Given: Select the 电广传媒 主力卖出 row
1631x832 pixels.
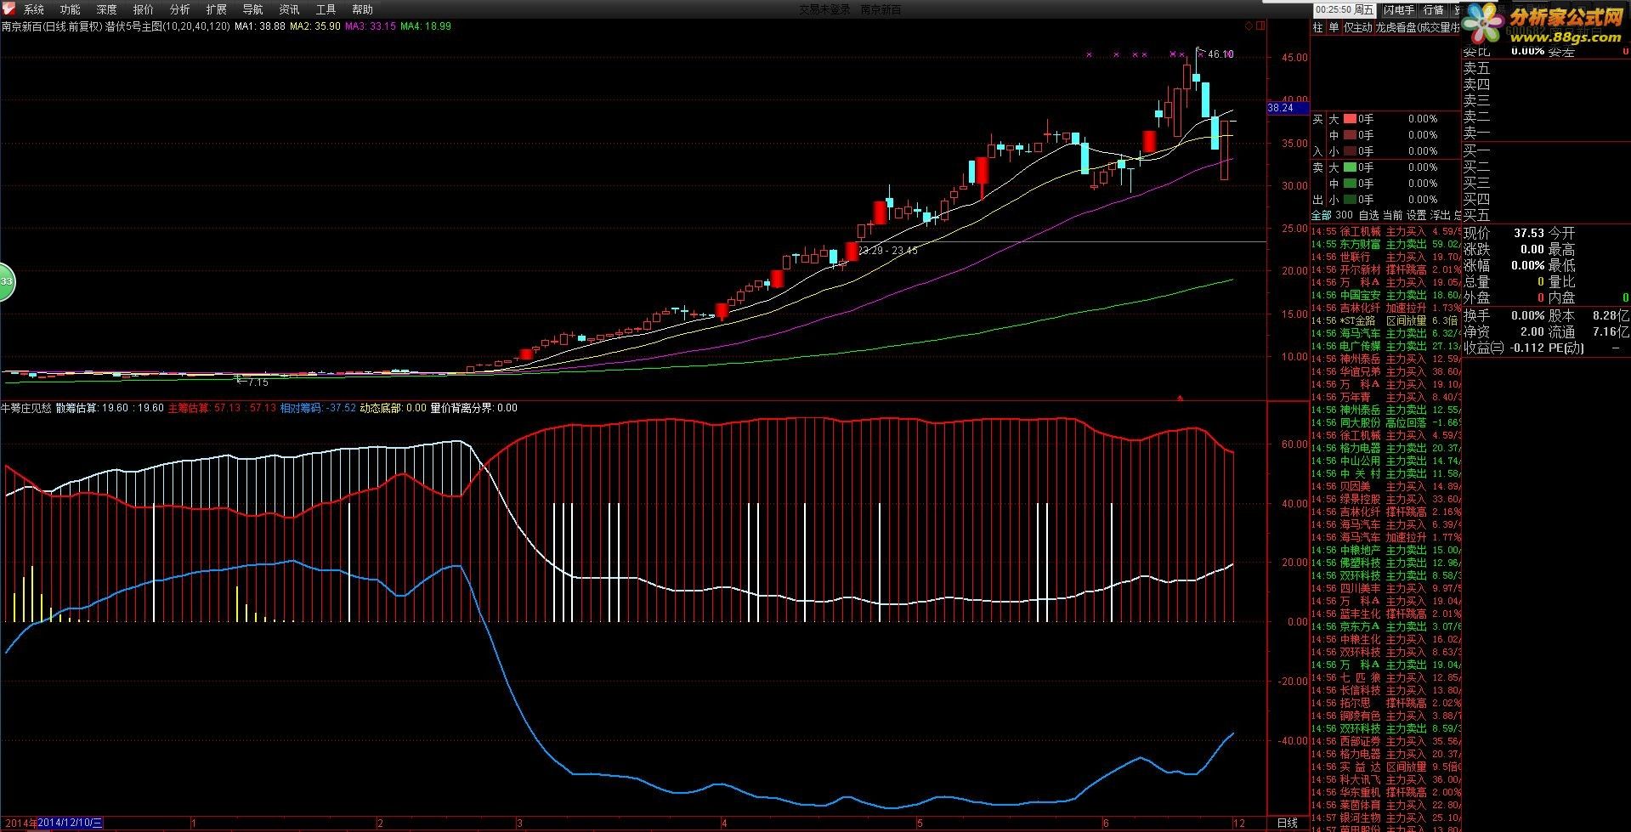Looking at the screenshot, I should (x=1386, y=346).
